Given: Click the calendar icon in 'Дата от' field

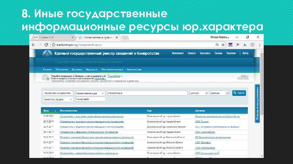Looking at the screenshot, I should click(207, 93).
